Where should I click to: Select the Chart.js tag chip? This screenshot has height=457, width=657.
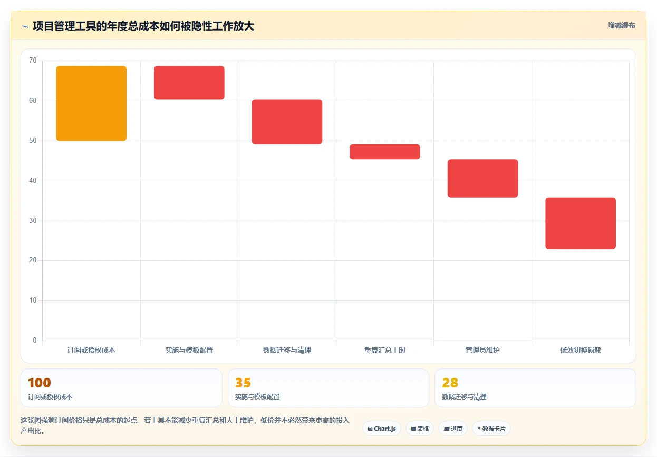click(x=382, y=429)
